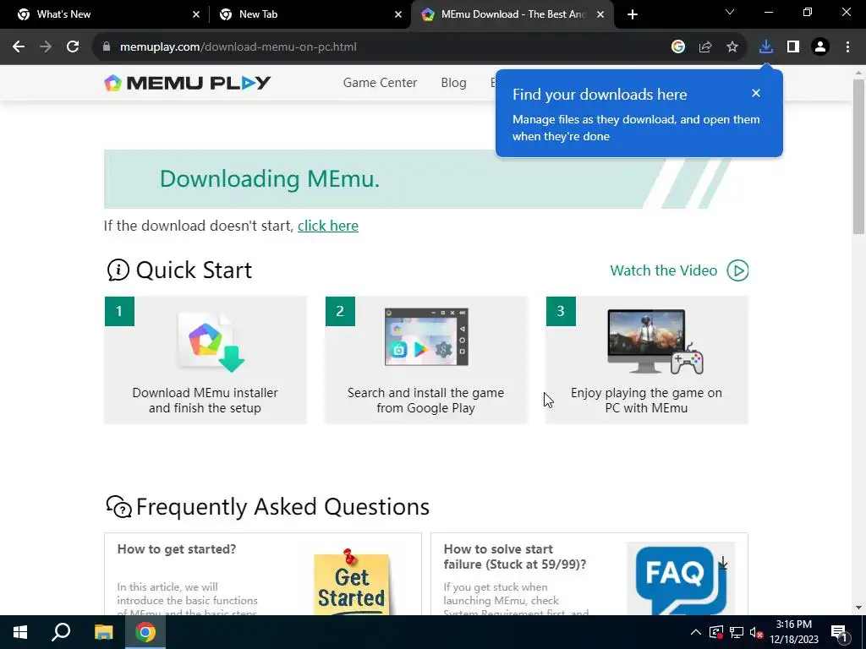Click the muted volume tray icon
Viewport: 866px width, 649px height.
(x=757, y=632)
